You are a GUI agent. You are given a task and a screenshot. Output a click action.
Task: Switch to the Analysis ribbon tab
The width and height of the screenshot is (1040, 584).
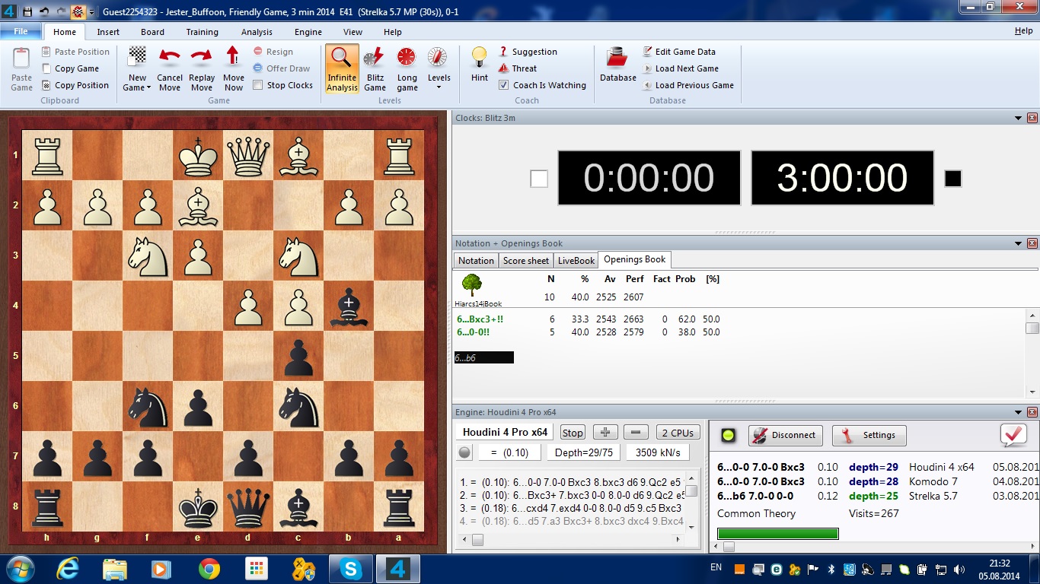coord(257,32)
